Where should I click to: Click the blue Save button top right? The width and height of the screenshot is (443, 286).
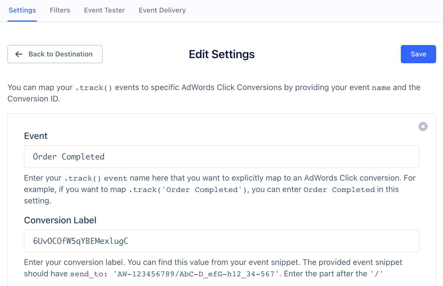coord(418,54)
